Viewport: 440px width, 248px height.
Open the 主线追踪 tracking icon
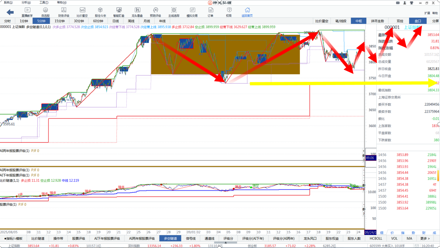(x=174, y=12)
